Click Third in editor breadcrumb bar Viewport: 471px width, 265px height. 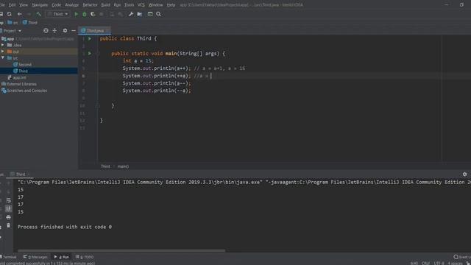(105, 166)
